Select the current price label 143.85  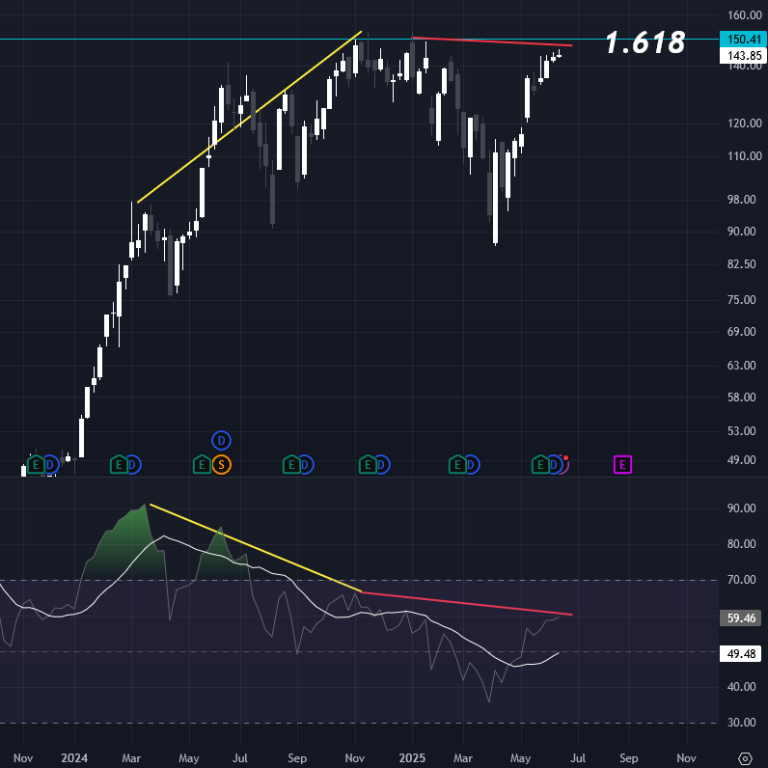[x=744, y=56]
